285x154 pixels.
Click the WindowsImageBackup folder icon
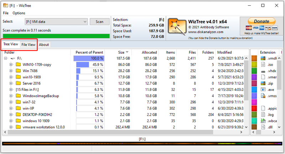(18, 95)
